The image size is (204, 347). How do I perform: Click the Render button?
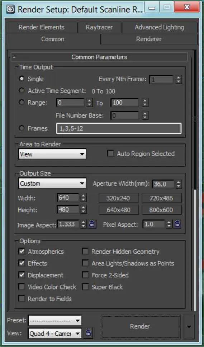[140, 326]
